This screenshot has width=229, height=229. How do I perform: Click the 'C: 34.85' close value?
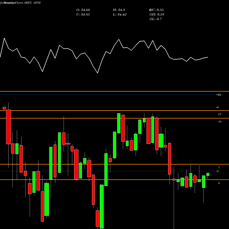pyautogui.click(x=83, y=15)
